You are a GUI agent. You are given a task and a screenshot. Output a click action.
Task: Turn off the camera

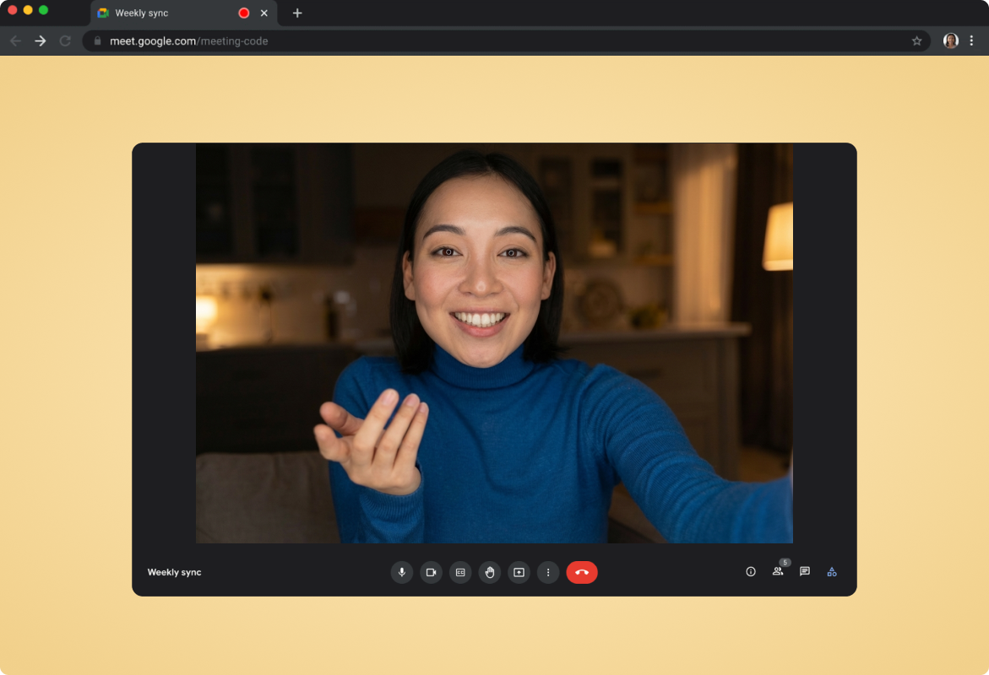[x=431, y=572]
